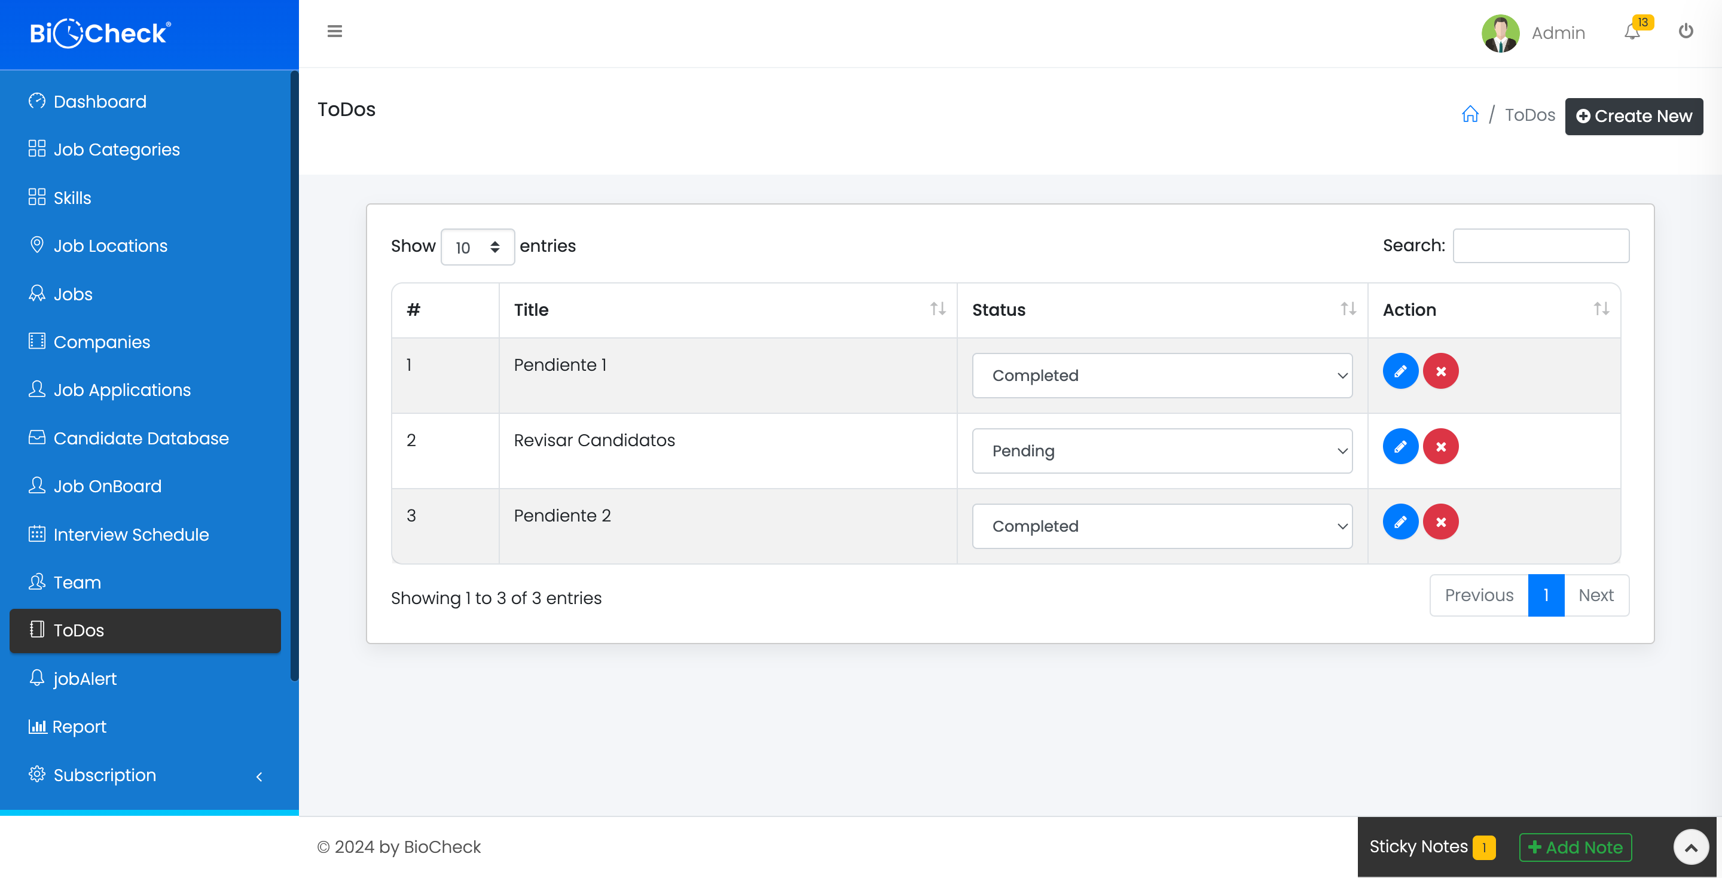Open the Revisar Candidatos status dropdown
The height and width of the screenshot is (878, 1722).
coord(1162,452)
